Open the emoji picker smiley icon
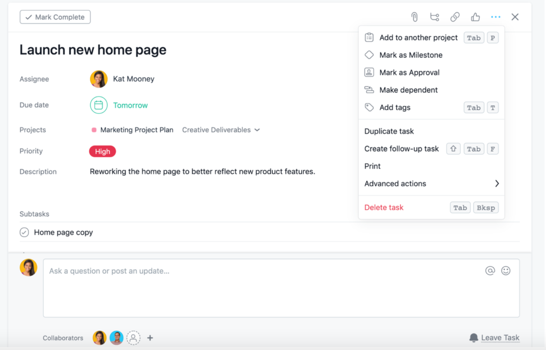Screen dimensions: 546x350 pyautogui.click(x=506, y=271)
